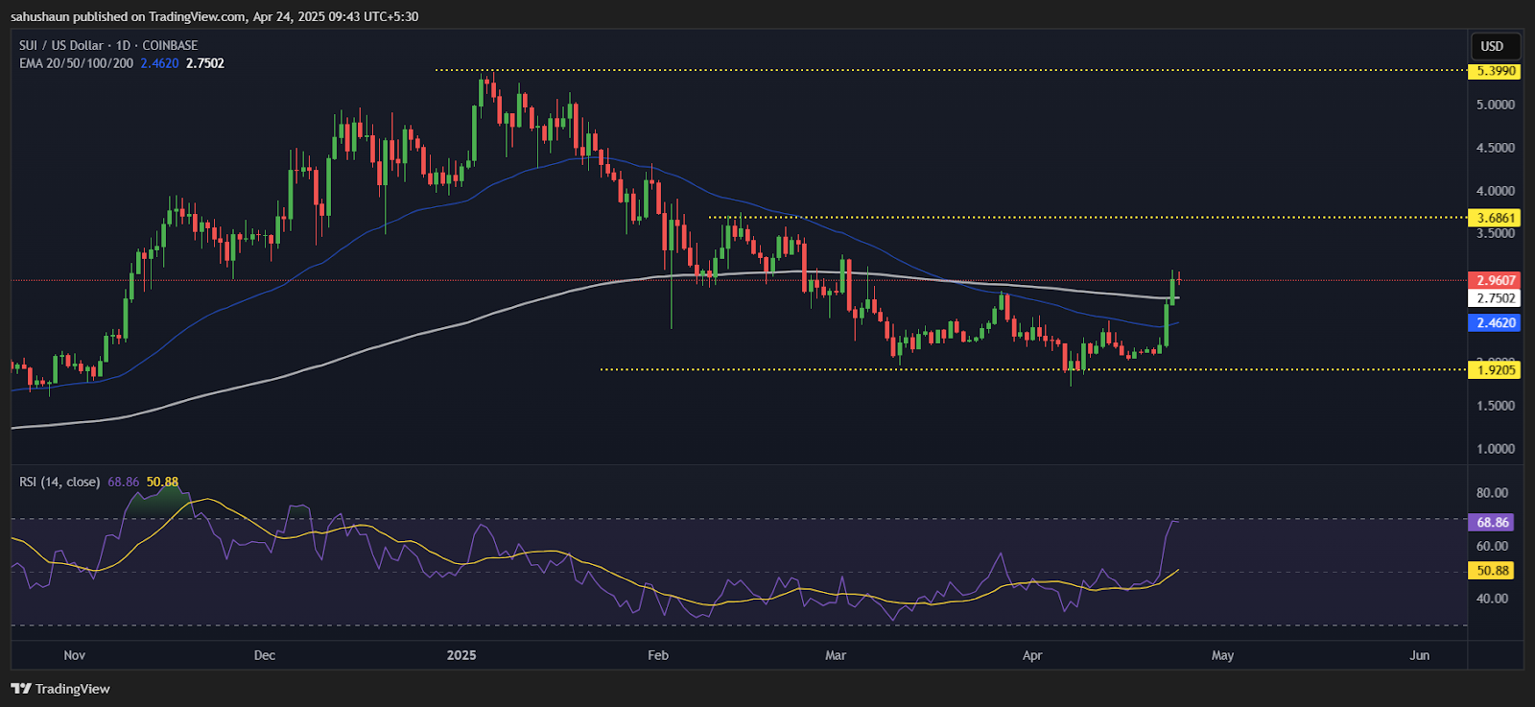Click the blue 2.4620 value in EMA legend
Image resolution: width=1535 pixels, height=707 pixels.
159,63
